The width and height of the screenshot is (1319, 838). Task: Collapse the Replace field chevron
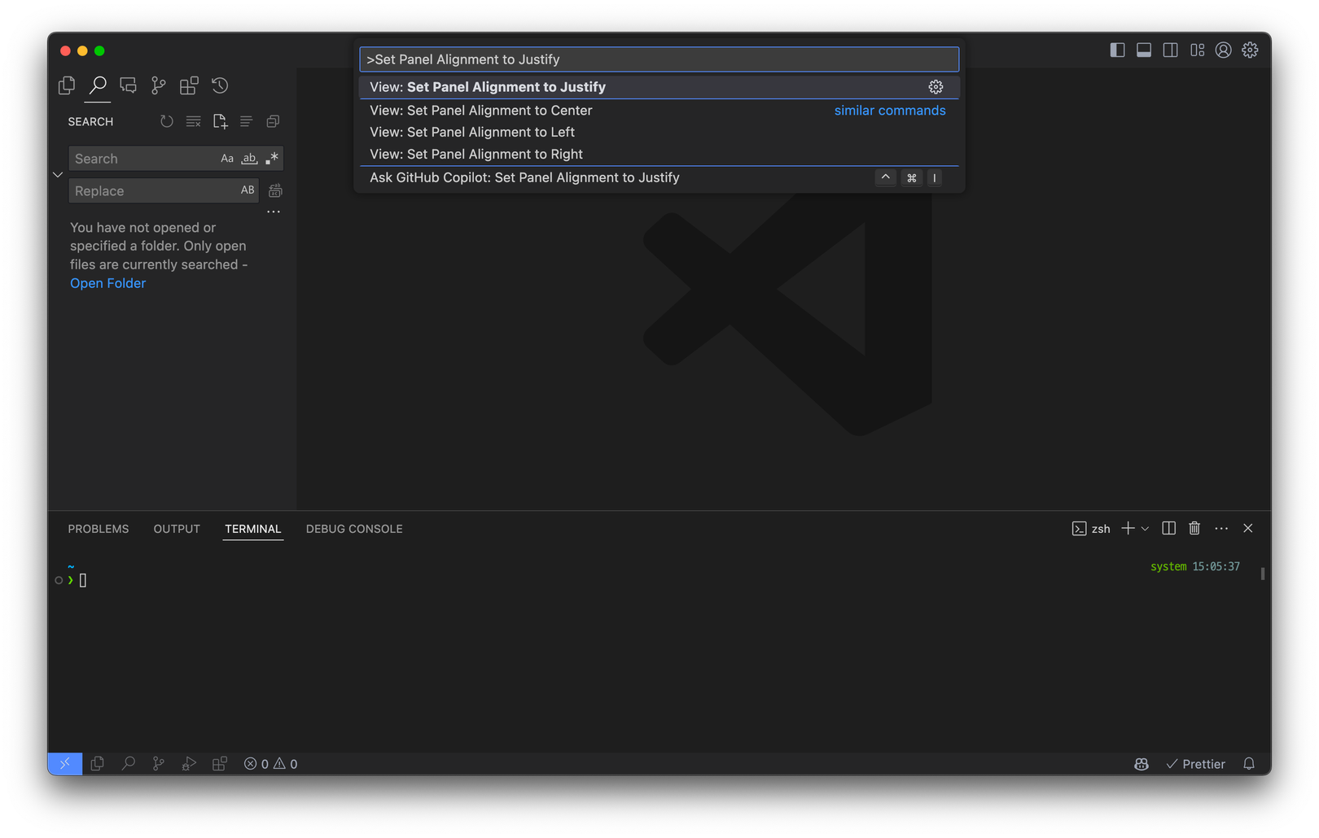58,175
